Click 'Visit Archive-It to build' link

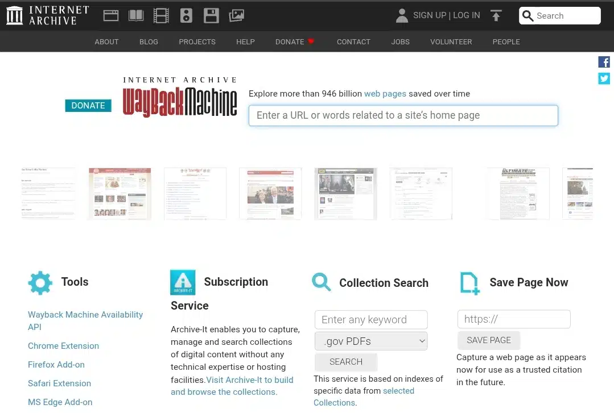(x=250, y=379)
